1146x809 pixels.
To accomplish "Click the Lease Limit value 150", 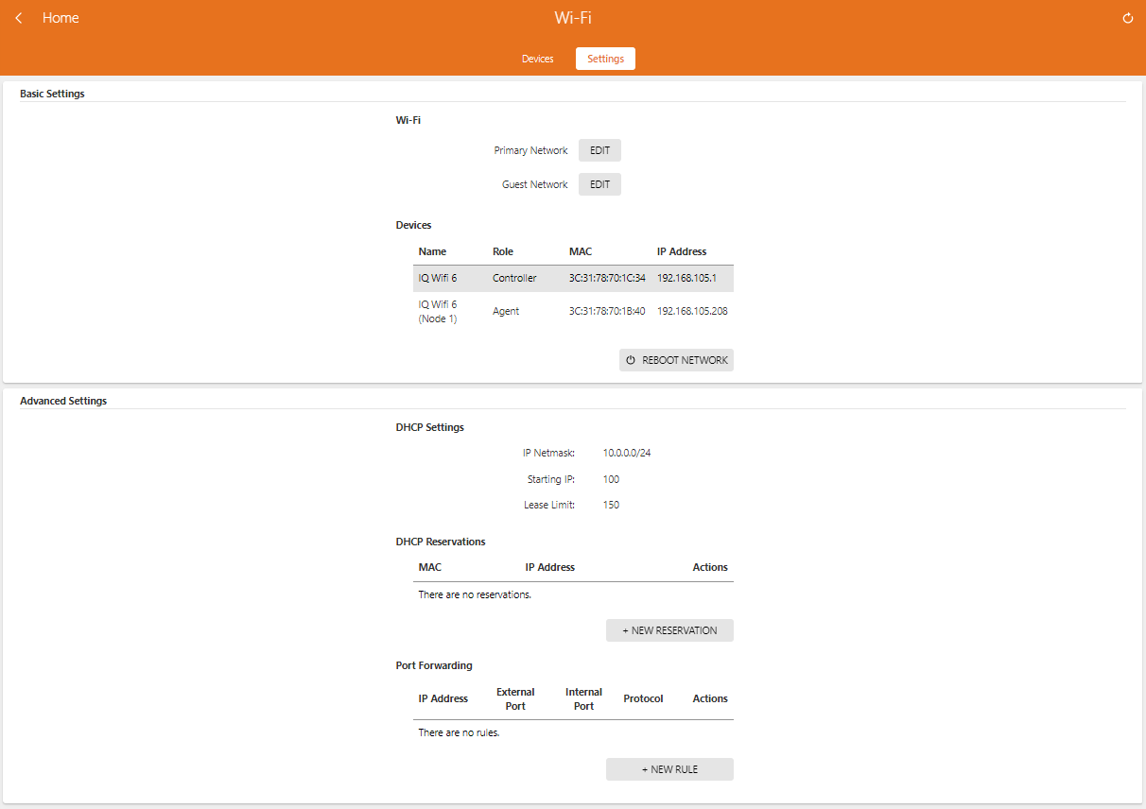I will pyautogui.click(x=611, y=505).
